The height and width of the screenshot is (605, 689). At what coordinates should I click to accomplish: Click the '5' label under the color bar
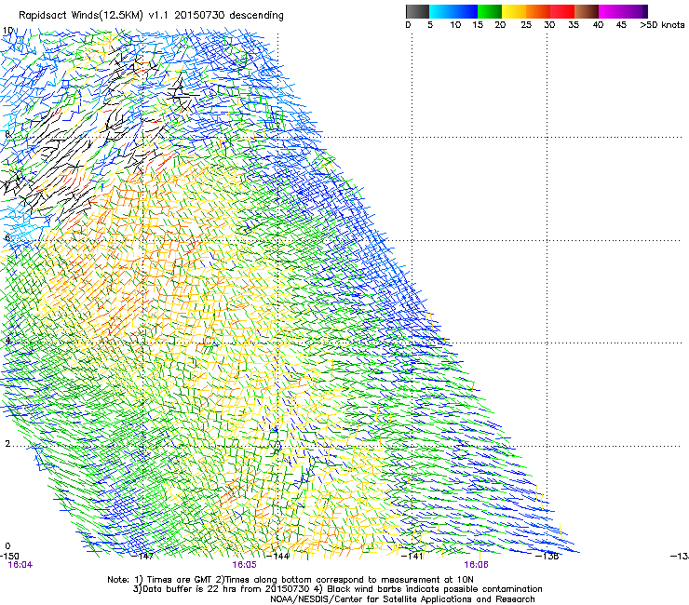coord(430,25)
